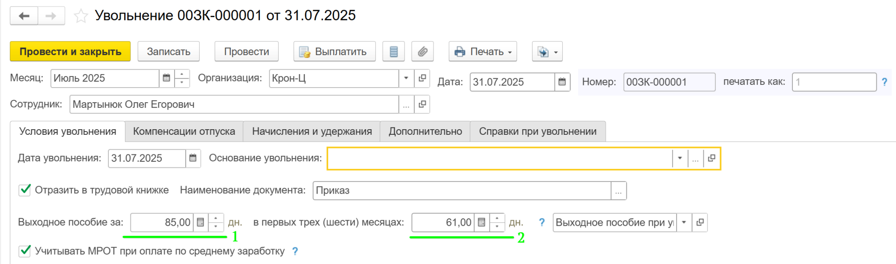Image resolution: width=896 pixels, height=264 pixels.
Task: Expand Выходное пособие accrual type dropdown
Action: click(x=684, y=222)
